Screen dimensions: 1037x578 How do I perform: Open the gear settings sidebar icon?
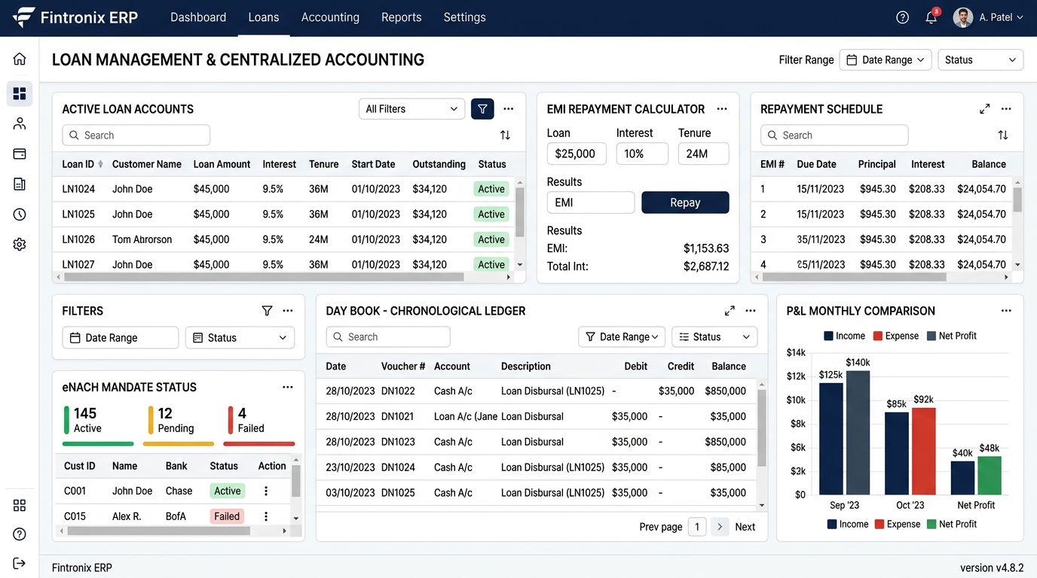coord(20,245)
